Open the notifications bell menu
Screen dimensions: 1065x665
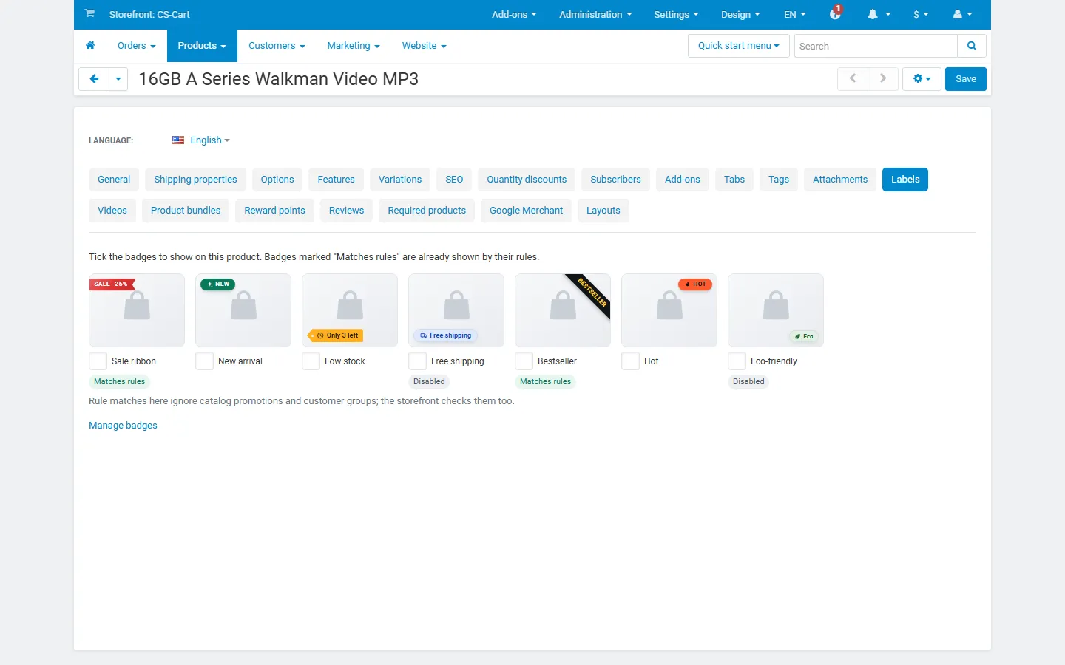pyautogui.click(x=879, y=14)
